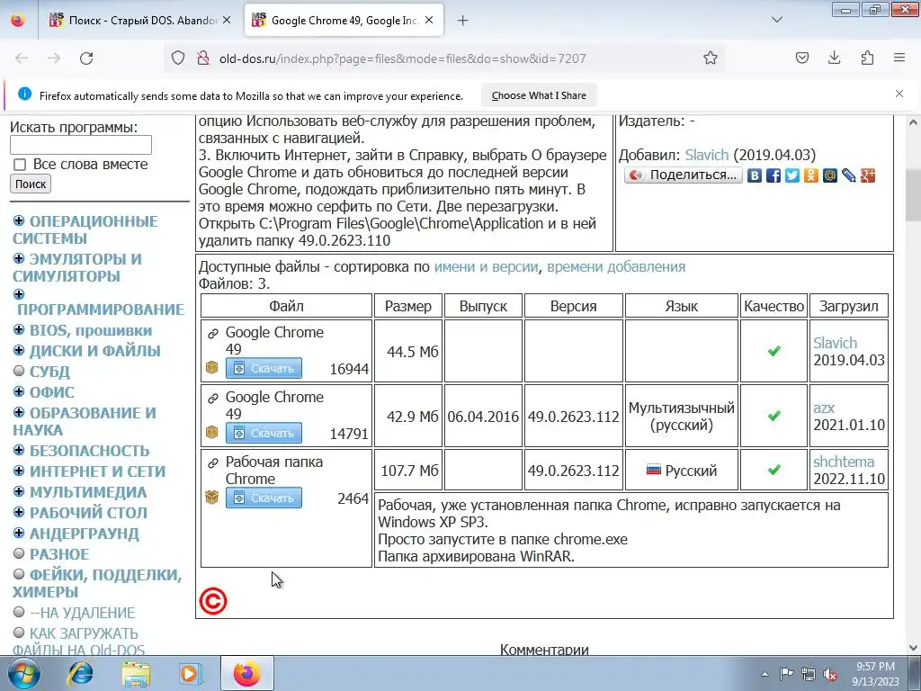Screen dimensions: 921x691
Task: Open uploader azx's profile link
Action: (x=824, y=408)
